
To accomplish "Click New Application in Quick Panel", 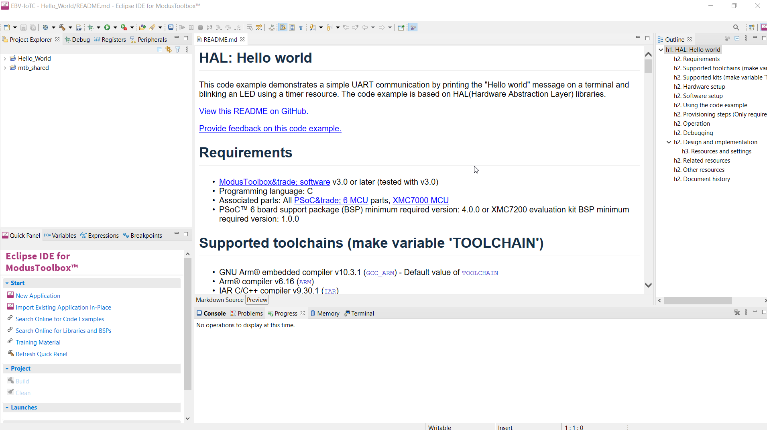I will [38, 296].
